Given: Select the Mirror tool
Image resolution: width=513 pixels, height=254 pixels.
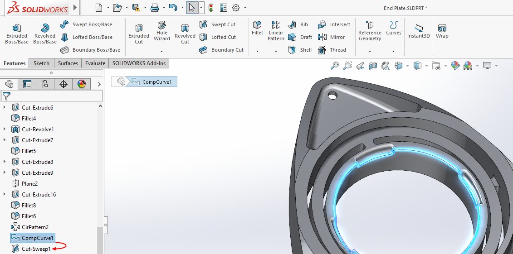Looking at the screenshot, I should (332, 37).
